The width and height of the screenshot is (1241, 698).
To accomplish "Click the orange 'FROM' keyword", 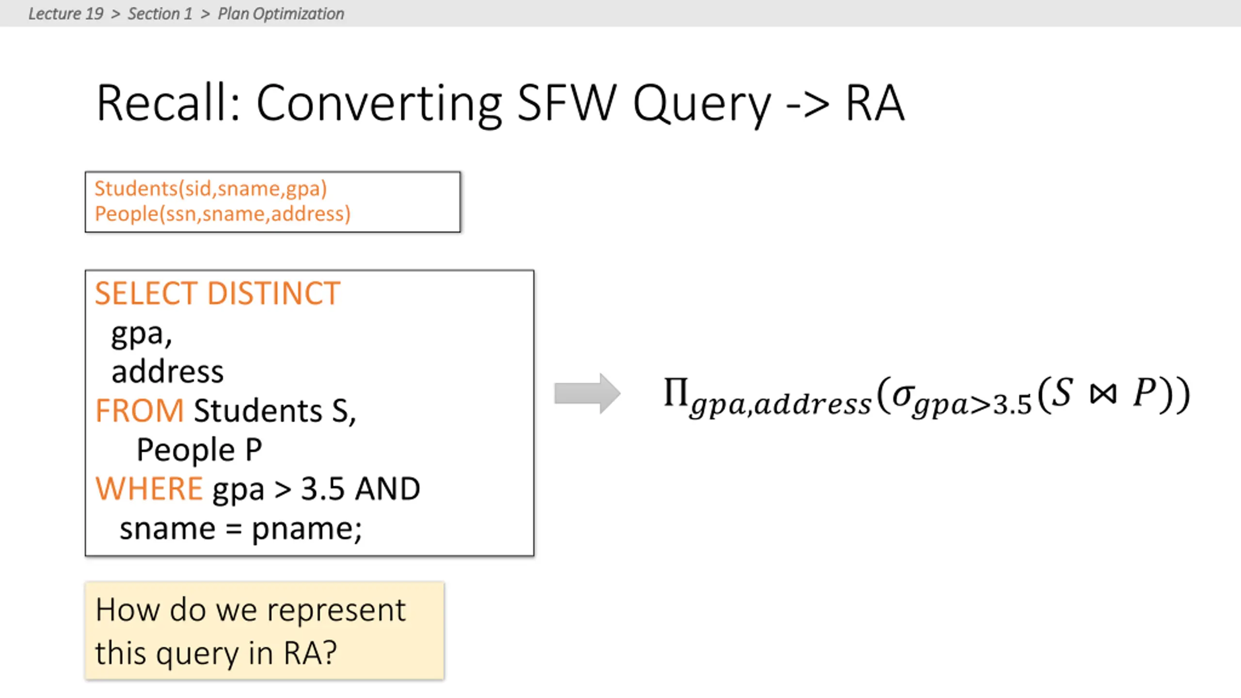I will 140,411.
